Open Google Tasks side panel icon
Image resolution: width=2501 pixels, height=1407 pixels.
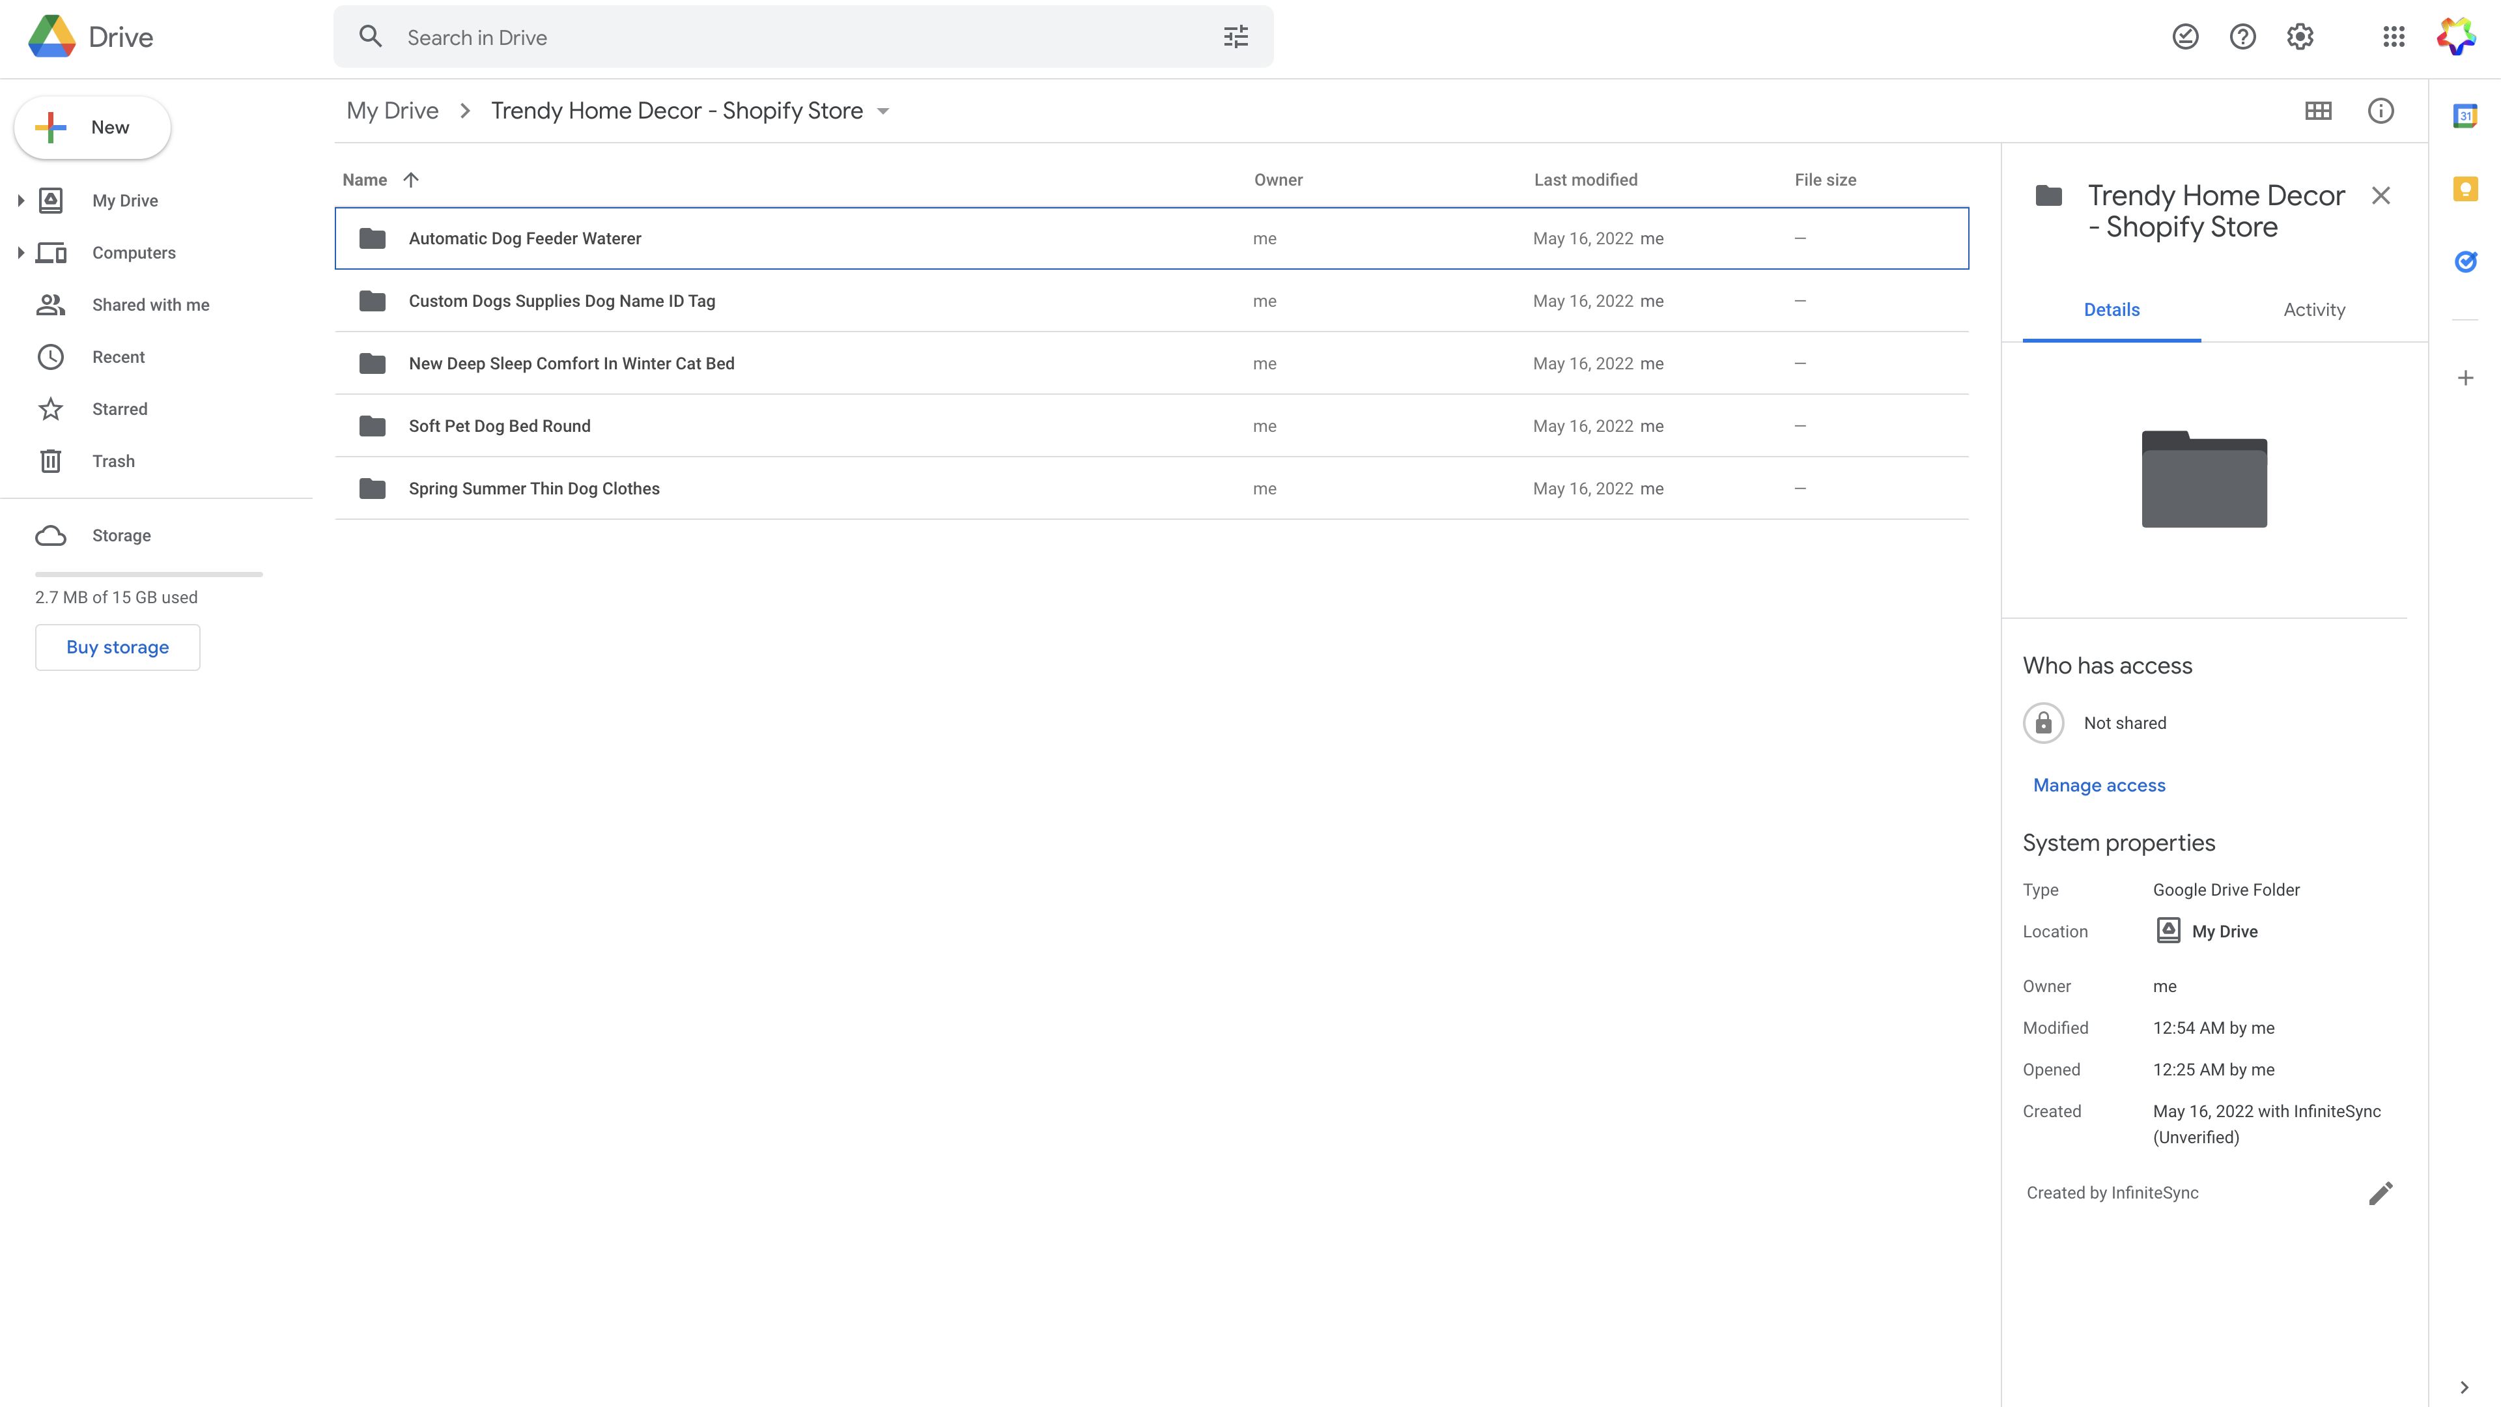click(2464, 261)
